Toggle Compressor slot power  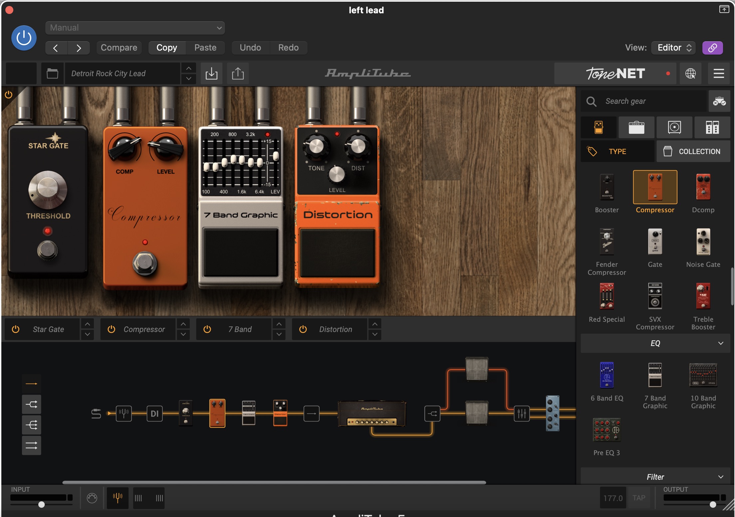[x=112, y=329]
